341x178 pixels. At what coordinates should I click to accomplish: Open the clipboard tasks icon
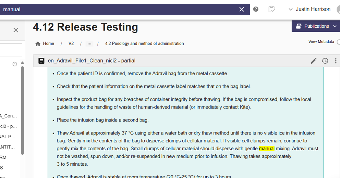tap(272, 9)
